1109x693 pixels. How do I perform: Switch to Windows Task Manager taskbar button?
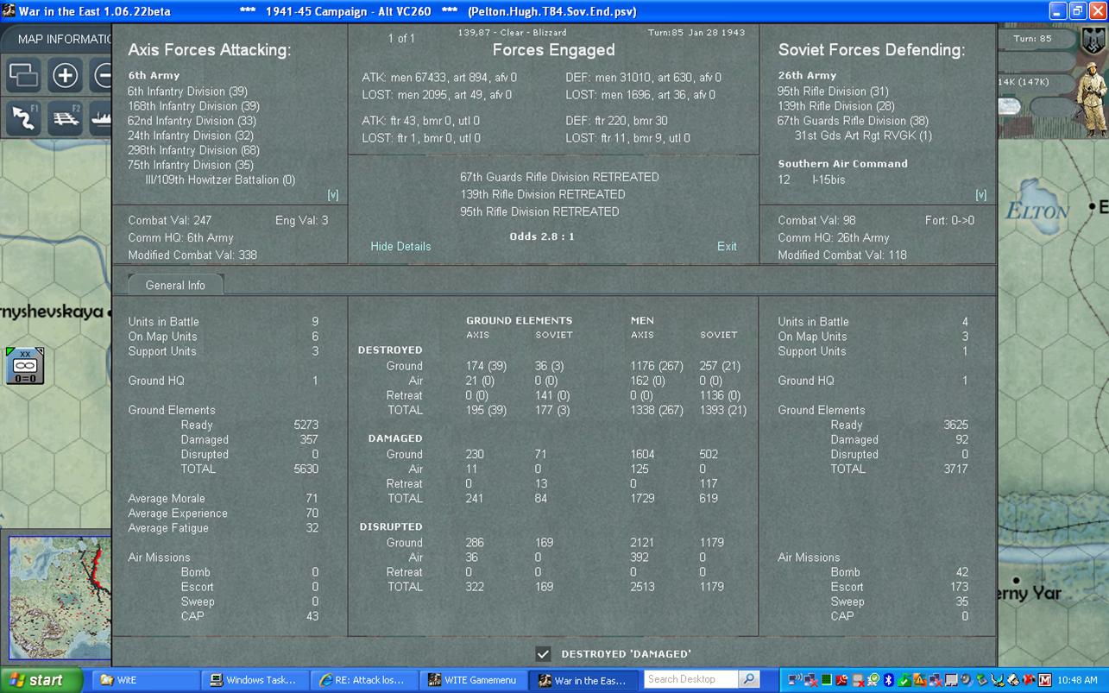(253, 680)
